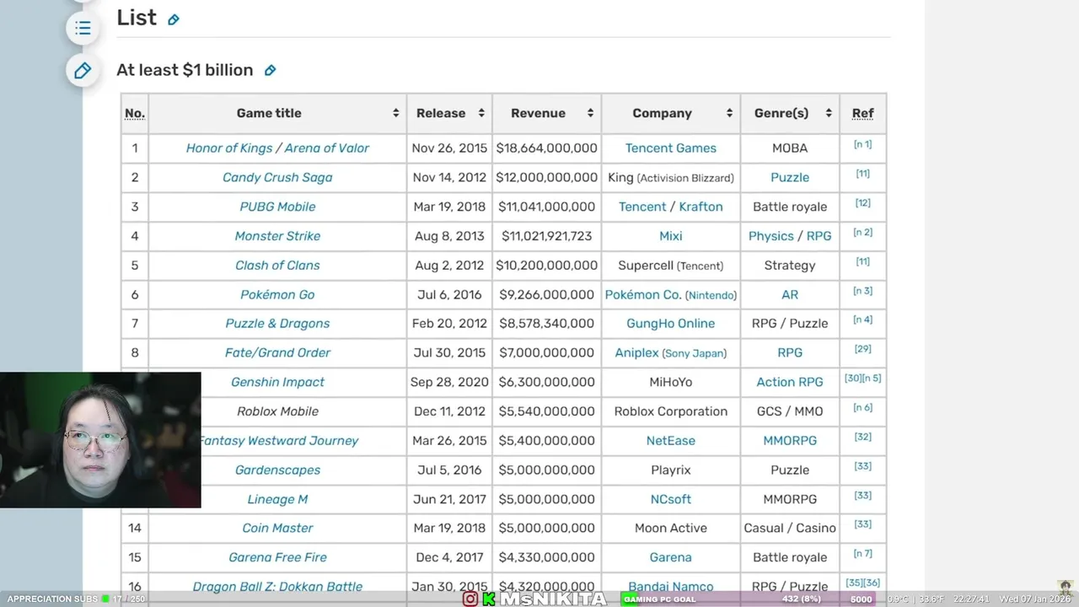
Task: Open the Honor of Kings link
Action: tap(229, 148)
